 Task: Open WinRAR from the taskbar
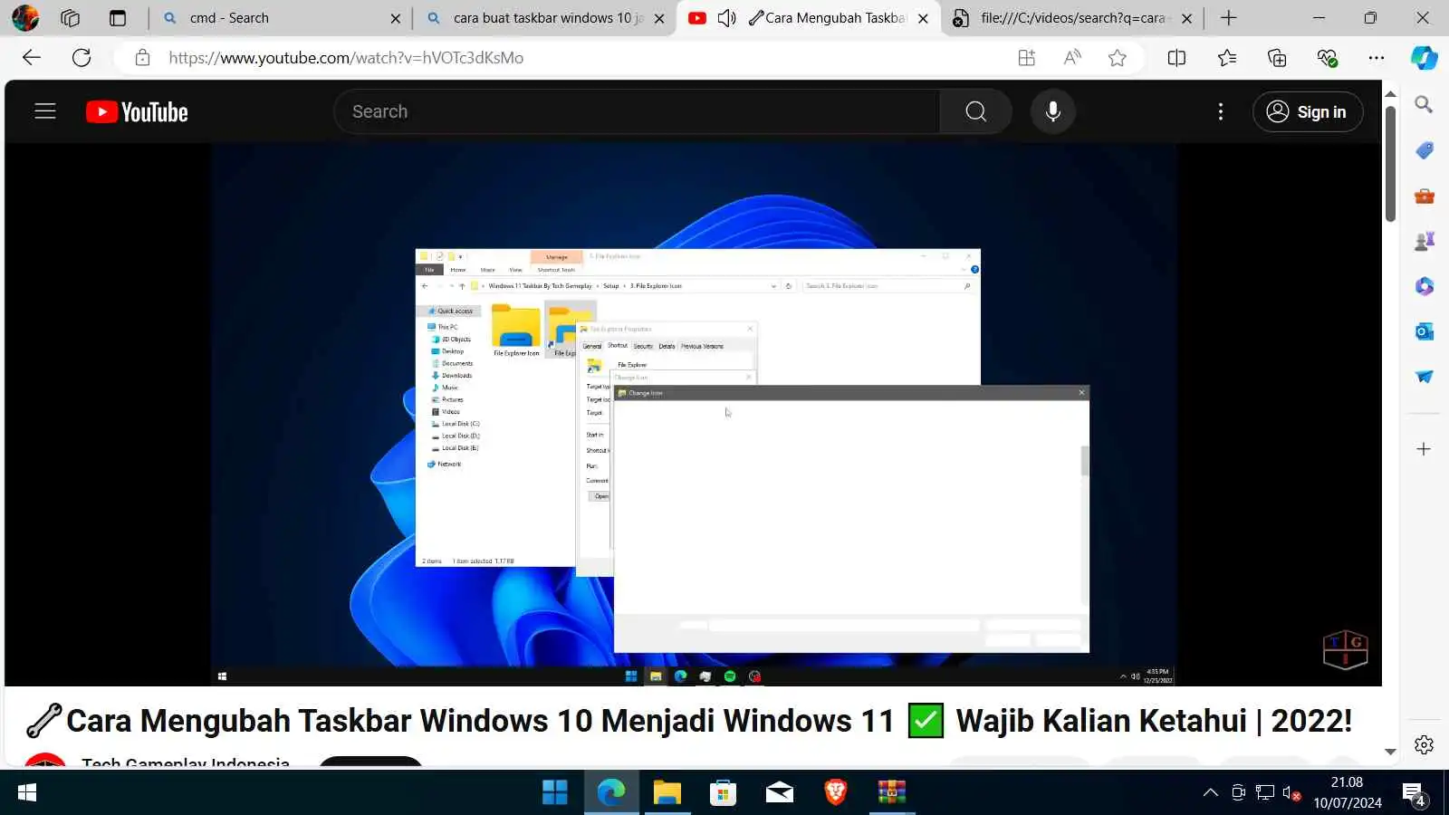(x=891, y=793)
